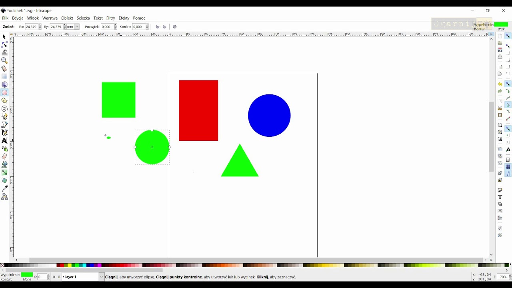Open Fill and Stroke dialog icon
This screenshot has height=288, width=512.
pyautogui.click(x=500, y=190)
